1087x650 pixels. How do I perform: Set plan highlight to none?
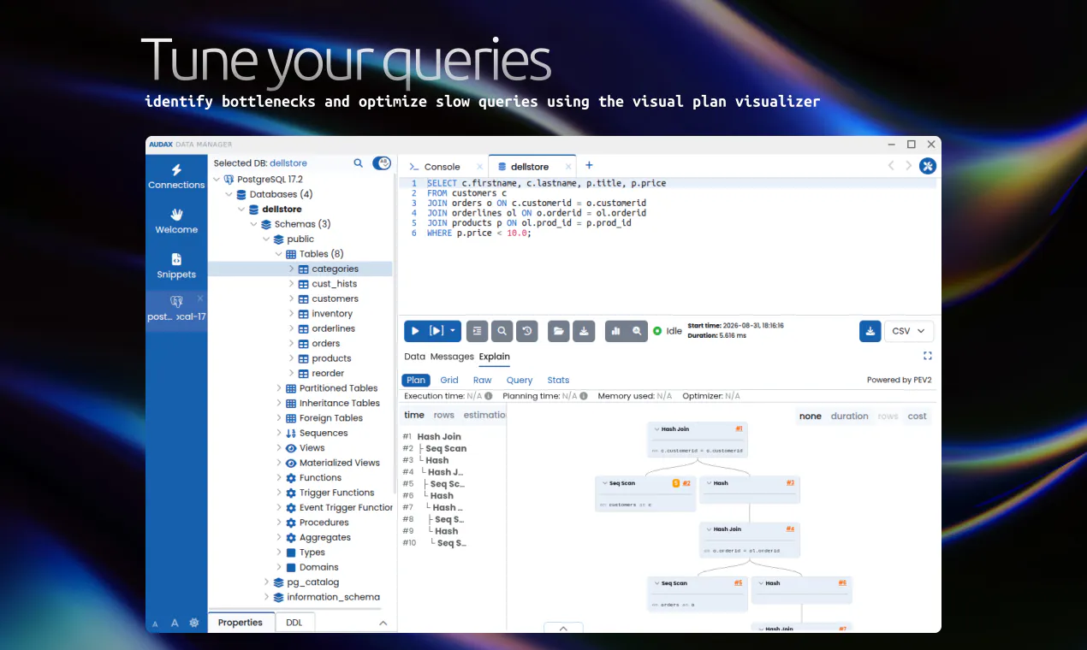tap(810, 417)
